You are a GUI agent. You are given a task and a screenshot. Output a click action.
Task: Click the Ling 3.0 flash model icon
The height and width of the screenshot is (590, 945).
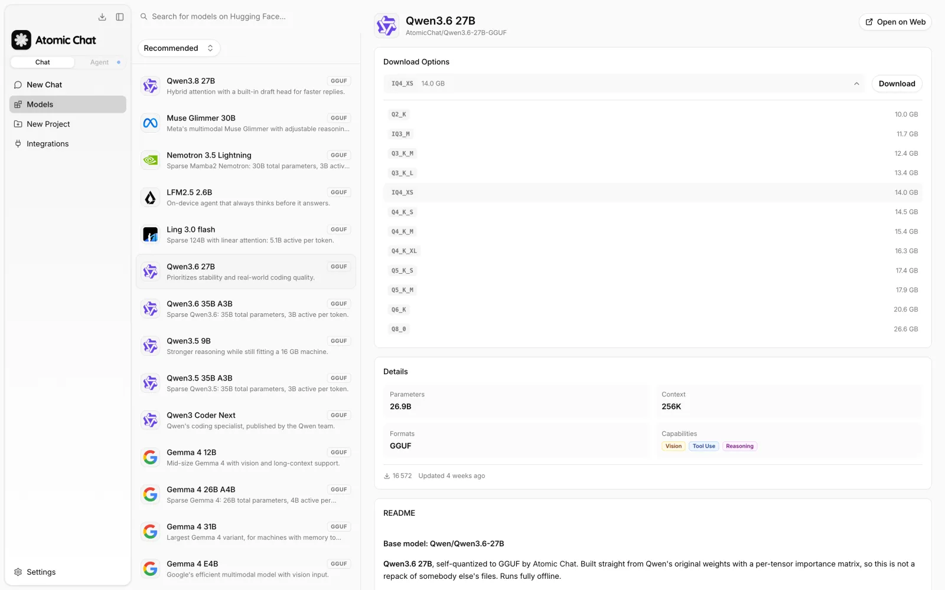tap(151, 235)
